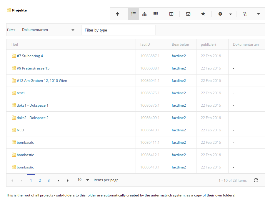Click the Filter by type input field
The width and height of the screenshot is (270, 205).
tap(118, 30)
